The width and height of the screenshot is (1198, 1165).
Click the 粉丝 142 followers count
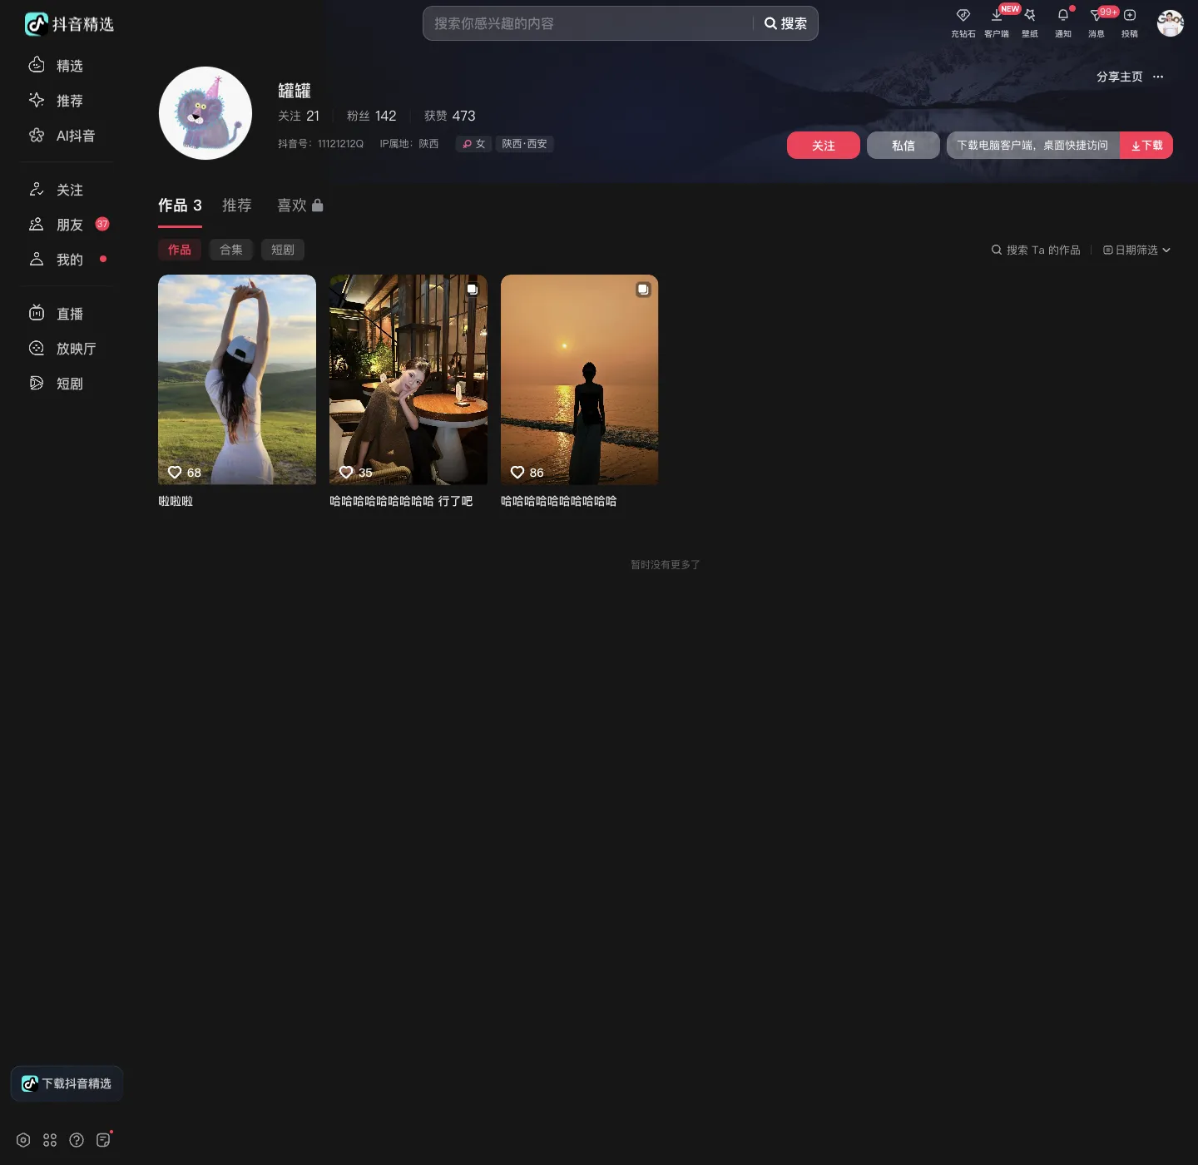point(371,116)
